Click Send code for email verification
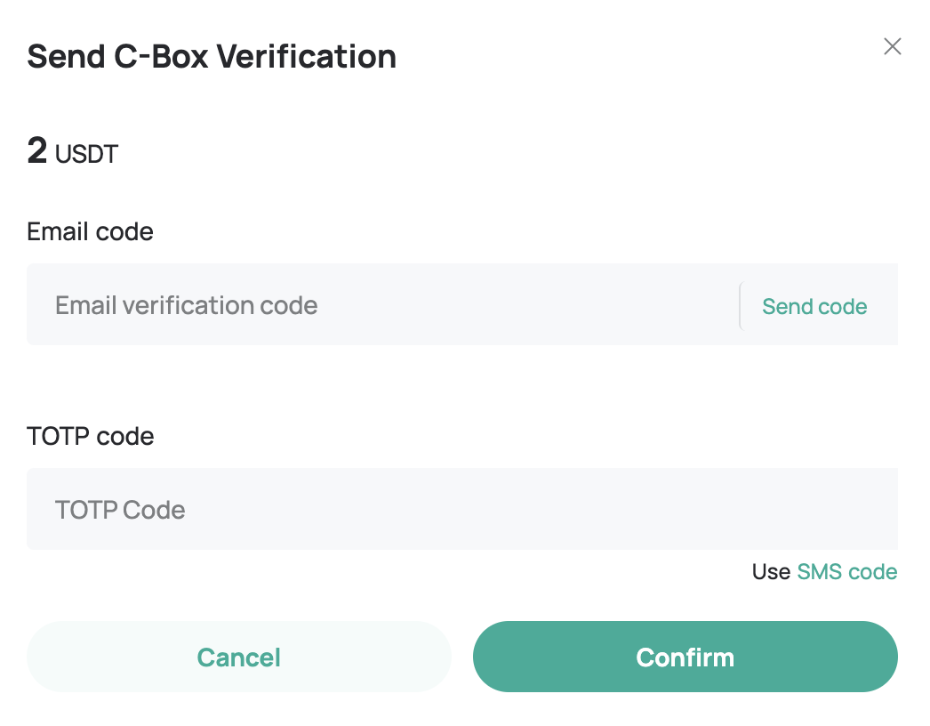This screenshot has width=930, height=726. tap(814, 306)
